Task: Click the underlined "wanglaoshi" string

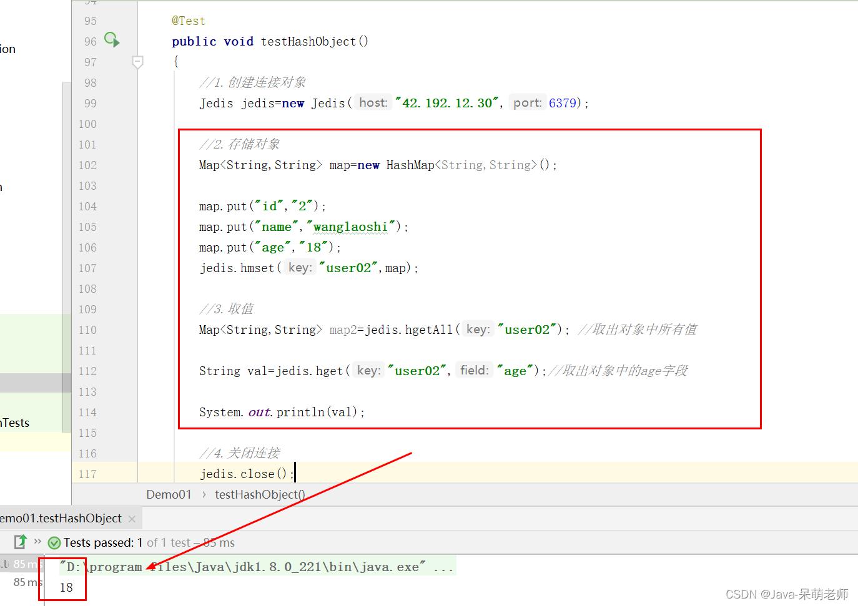Action: click(350, 227)
